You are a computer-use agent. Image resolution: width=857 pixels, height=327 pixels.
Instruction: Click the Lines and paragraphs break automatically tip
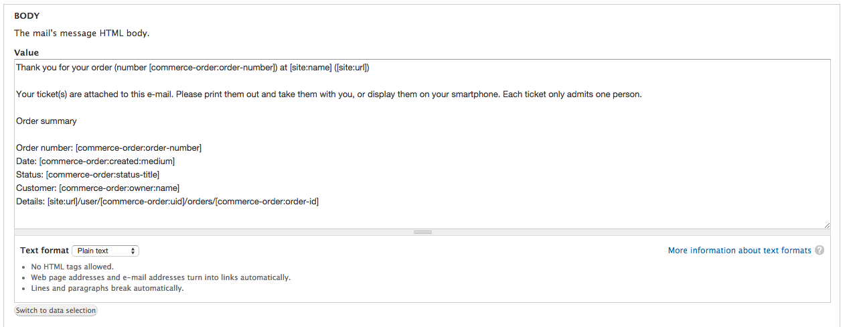click(x=107, y=288)
